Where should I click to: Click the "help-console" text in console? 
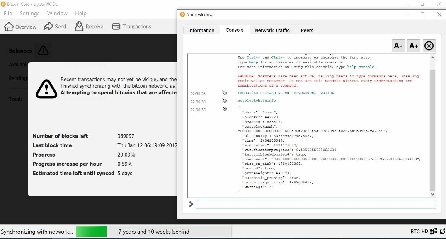pos(361,67)
